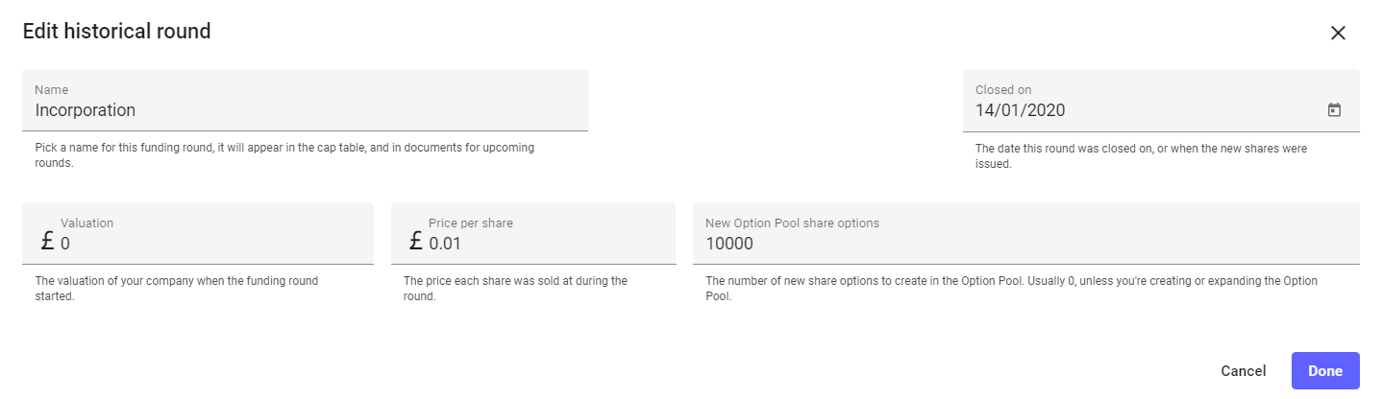Close the Edit historical round dialog
1382x399 pixels.
click(x=1337, y=33)
